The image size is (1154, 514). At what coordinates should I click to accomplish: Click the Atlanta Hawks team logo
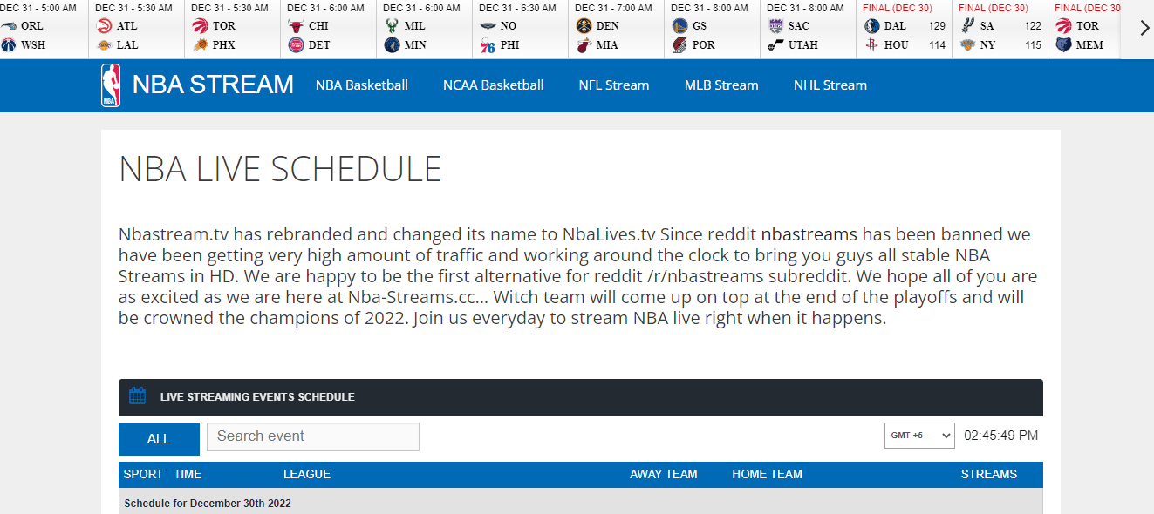click(x=105, y=26)
